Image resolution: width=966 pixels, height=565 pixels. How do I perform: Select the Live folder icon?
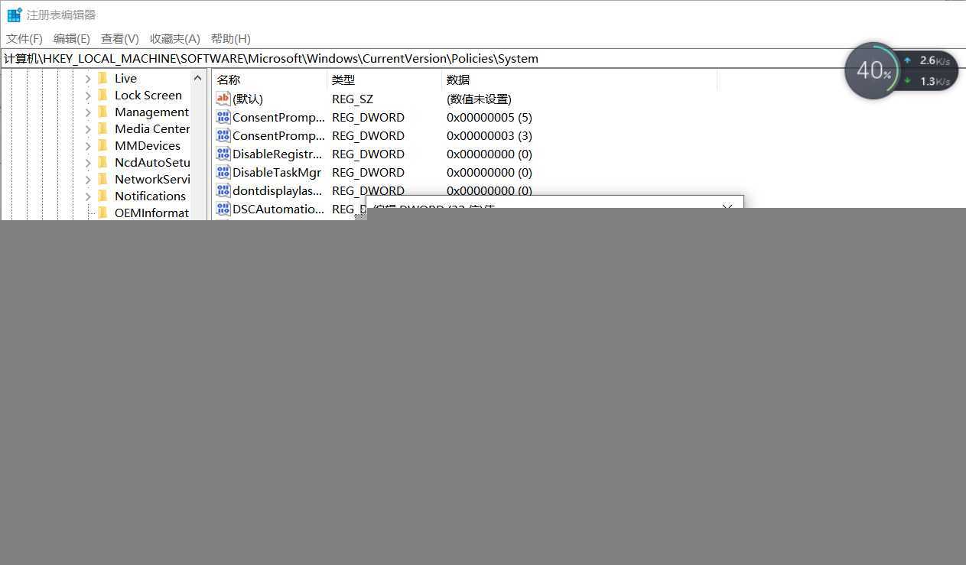[x=102, y=78]
